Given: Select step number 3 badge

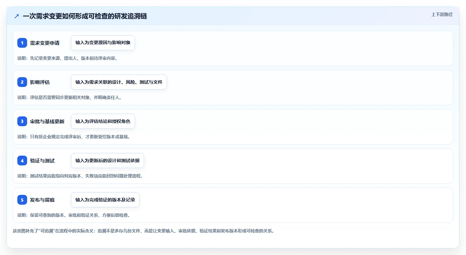Looking at the screenshot, I should (x=22, y=121).
